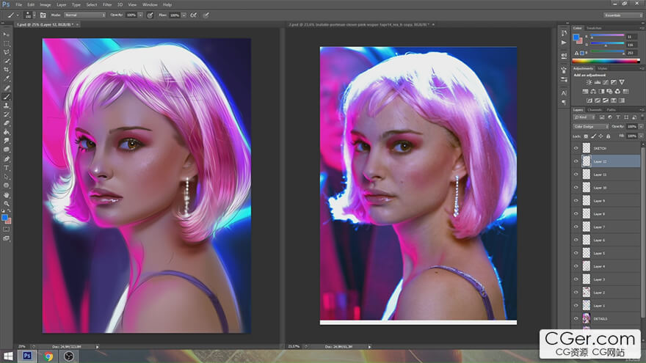This screenshot has height=363, width=646.
Task: Select the Eraser tool
Action: pyautogui.click(x=6, y=123)
